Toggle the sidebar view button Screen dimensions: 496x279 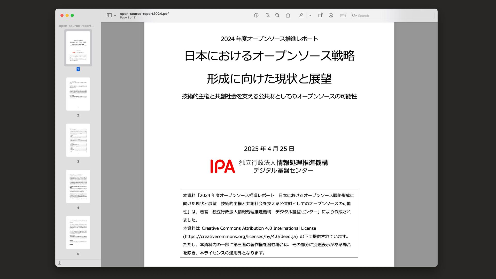tap(109, 16)
